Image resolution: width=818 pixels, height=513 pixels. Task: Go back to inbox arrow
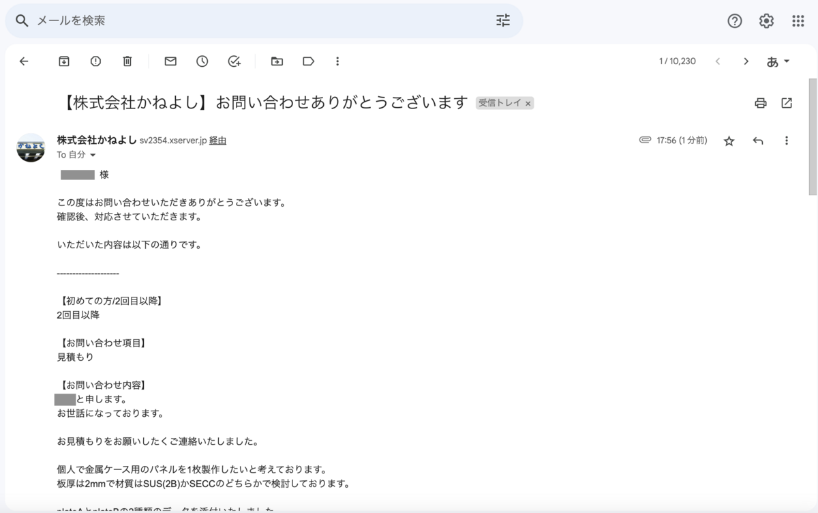click(x=24, y=61)
